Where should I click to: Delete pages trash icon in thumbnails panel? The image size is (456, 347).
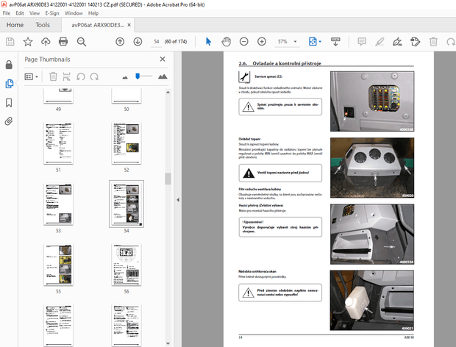pos(53,76)
